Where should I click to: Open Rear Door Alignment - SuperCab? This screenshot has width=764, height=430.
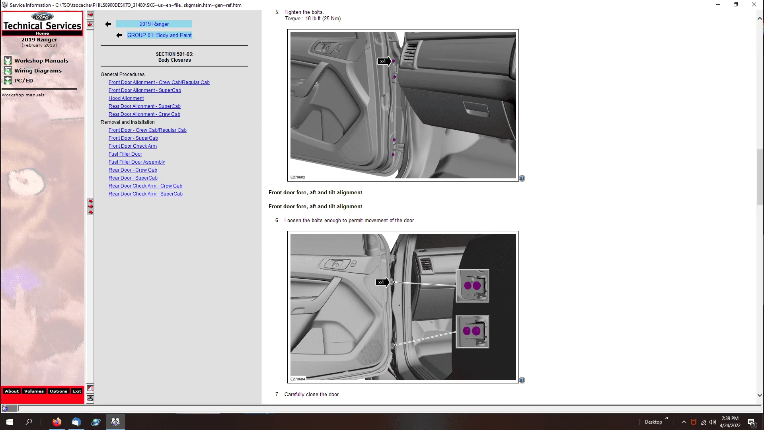[x=144, y=106]
